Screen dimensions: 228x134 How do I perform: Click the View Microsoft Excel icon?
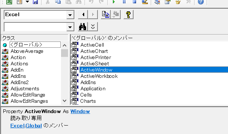coord(9,2)
